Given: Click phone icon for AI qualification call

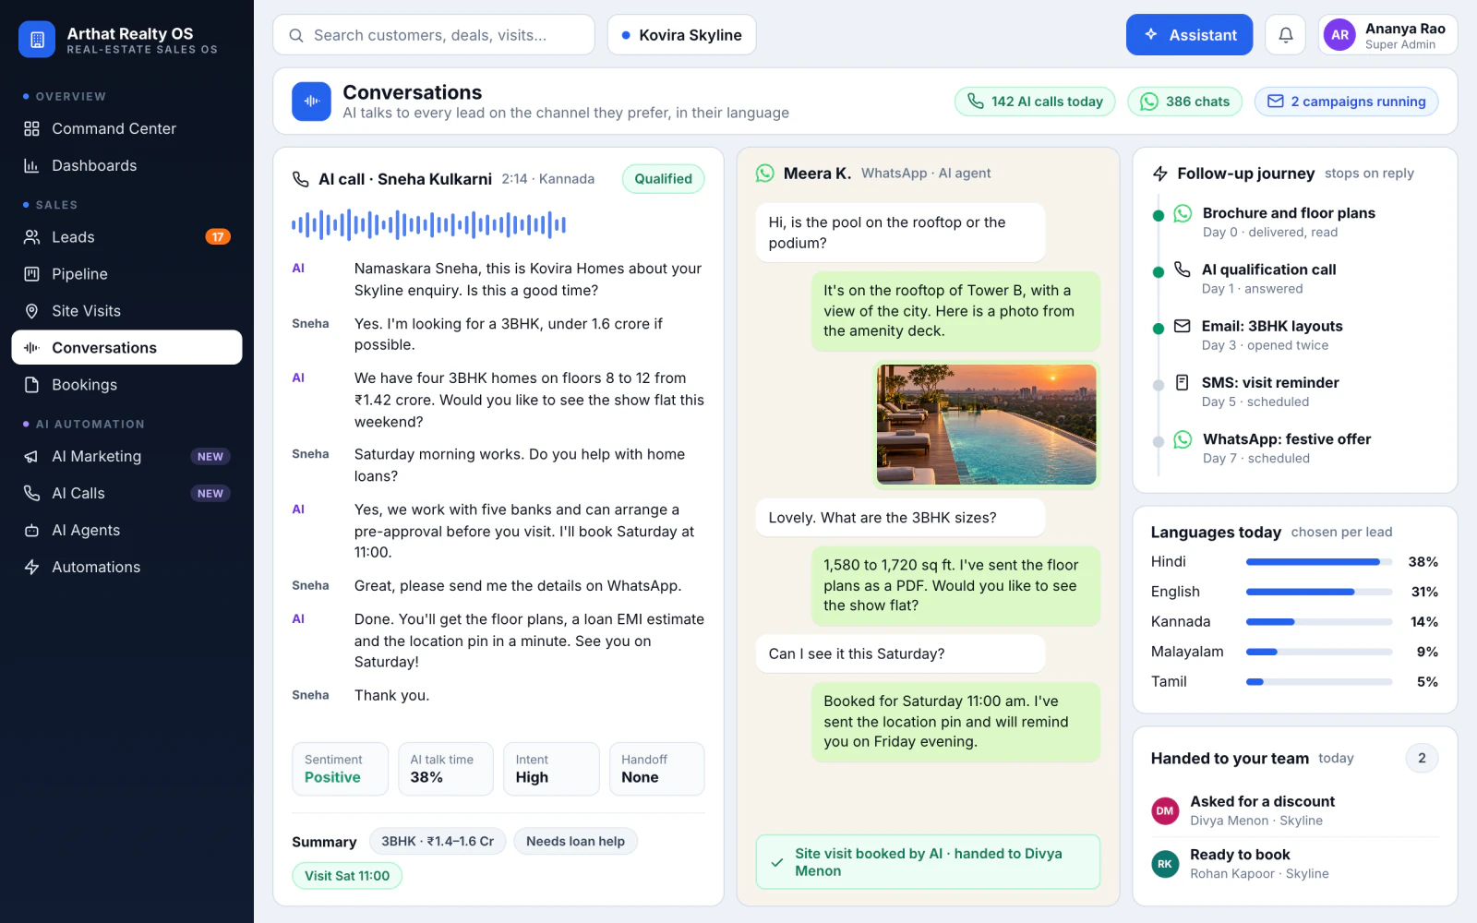Looking at the screenshot, I should (1183, 270).
